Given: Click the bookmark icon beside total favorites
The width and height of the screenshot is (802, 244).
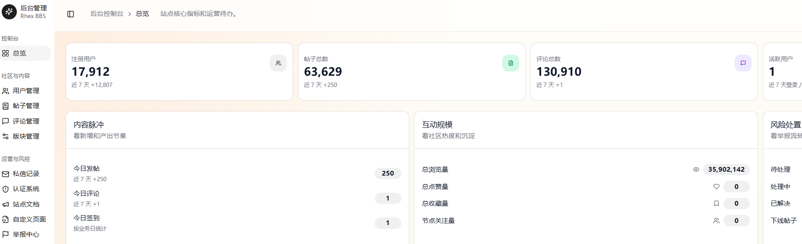Looking at the screenshot, I should click(x=716, y=204).
